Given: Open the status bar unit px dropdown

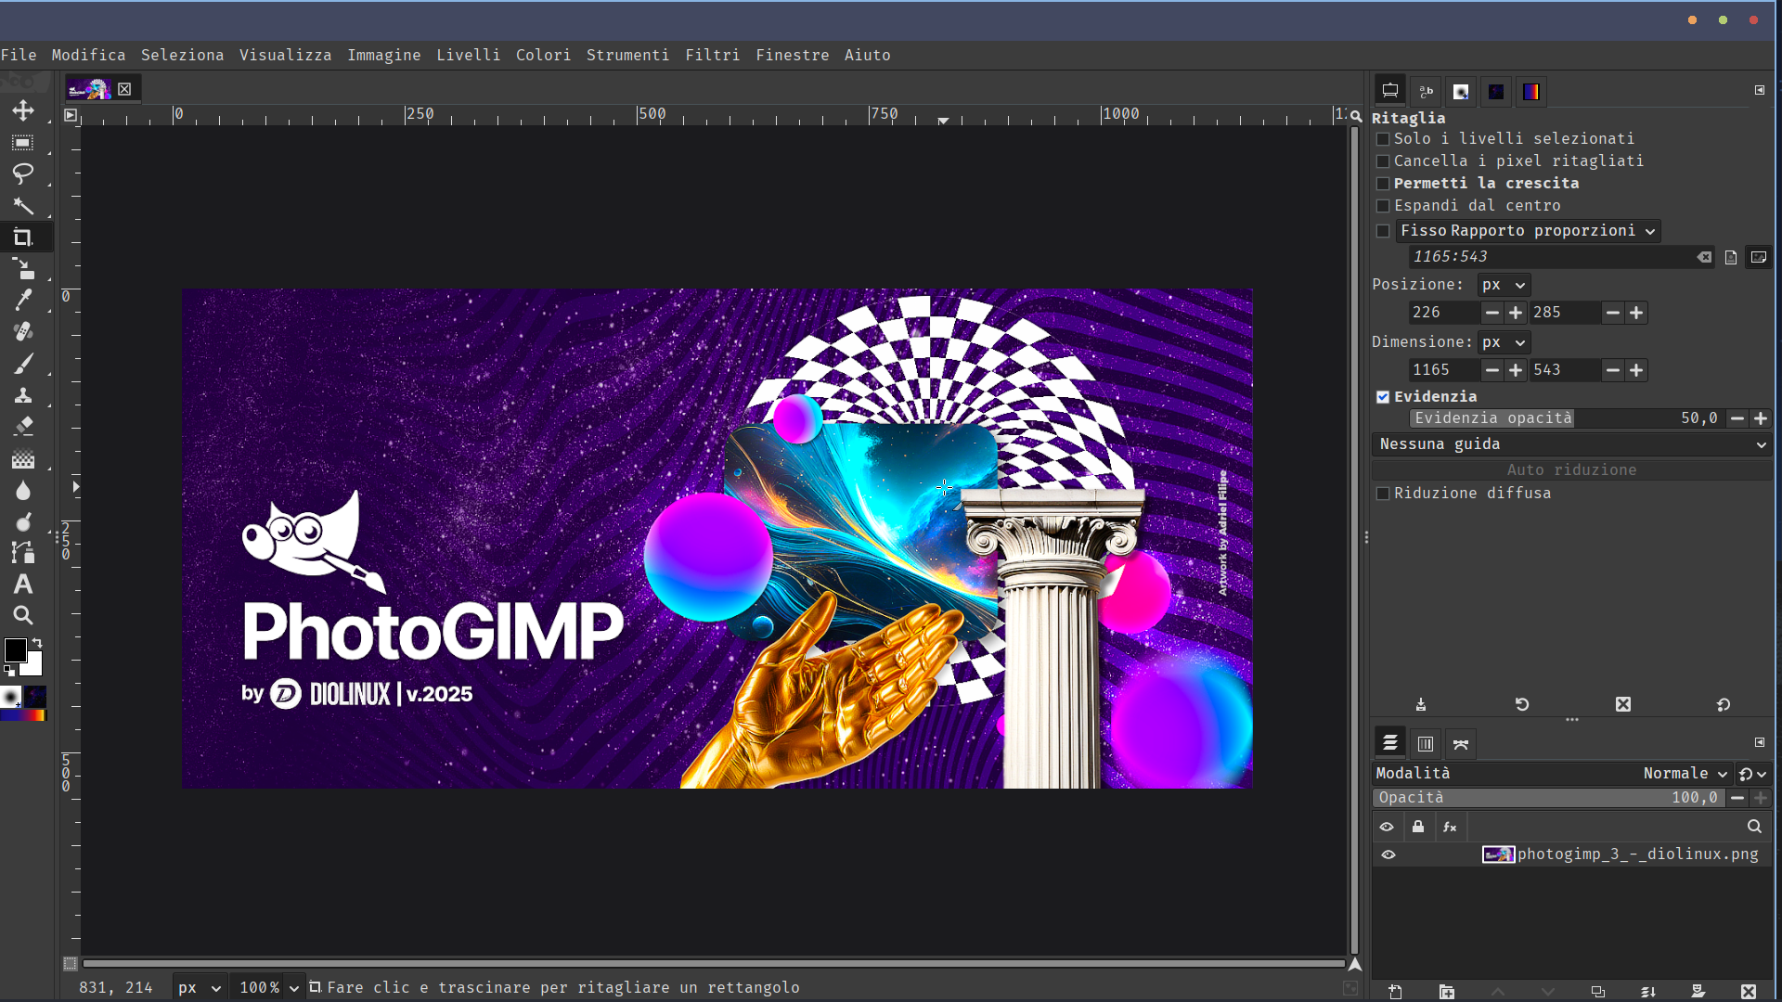Looking at the screenshot, I should click(199, 988).
